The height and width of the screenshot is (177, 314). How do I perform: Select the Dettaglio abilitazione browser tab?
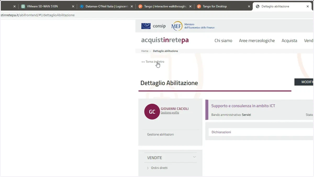tap(282, 6)
